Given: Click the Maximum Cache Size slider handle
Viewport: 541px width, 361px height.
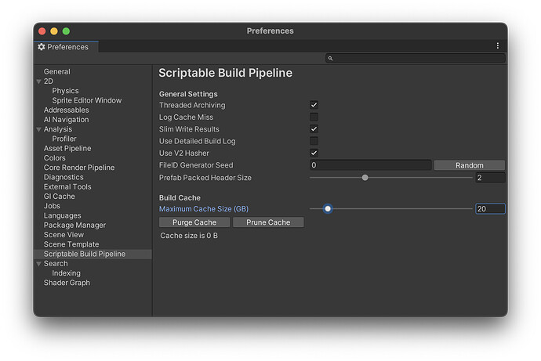Looking at the screenshot, I should click(328, 209).
